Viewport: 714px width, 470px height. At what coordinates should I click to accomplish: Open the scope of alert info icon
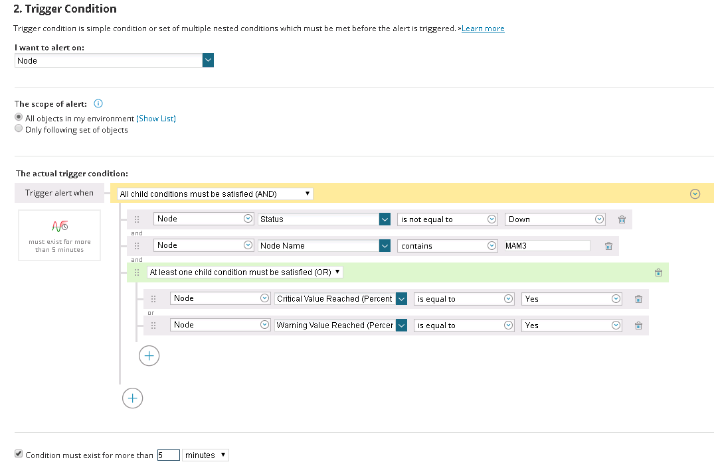[98, 103]
